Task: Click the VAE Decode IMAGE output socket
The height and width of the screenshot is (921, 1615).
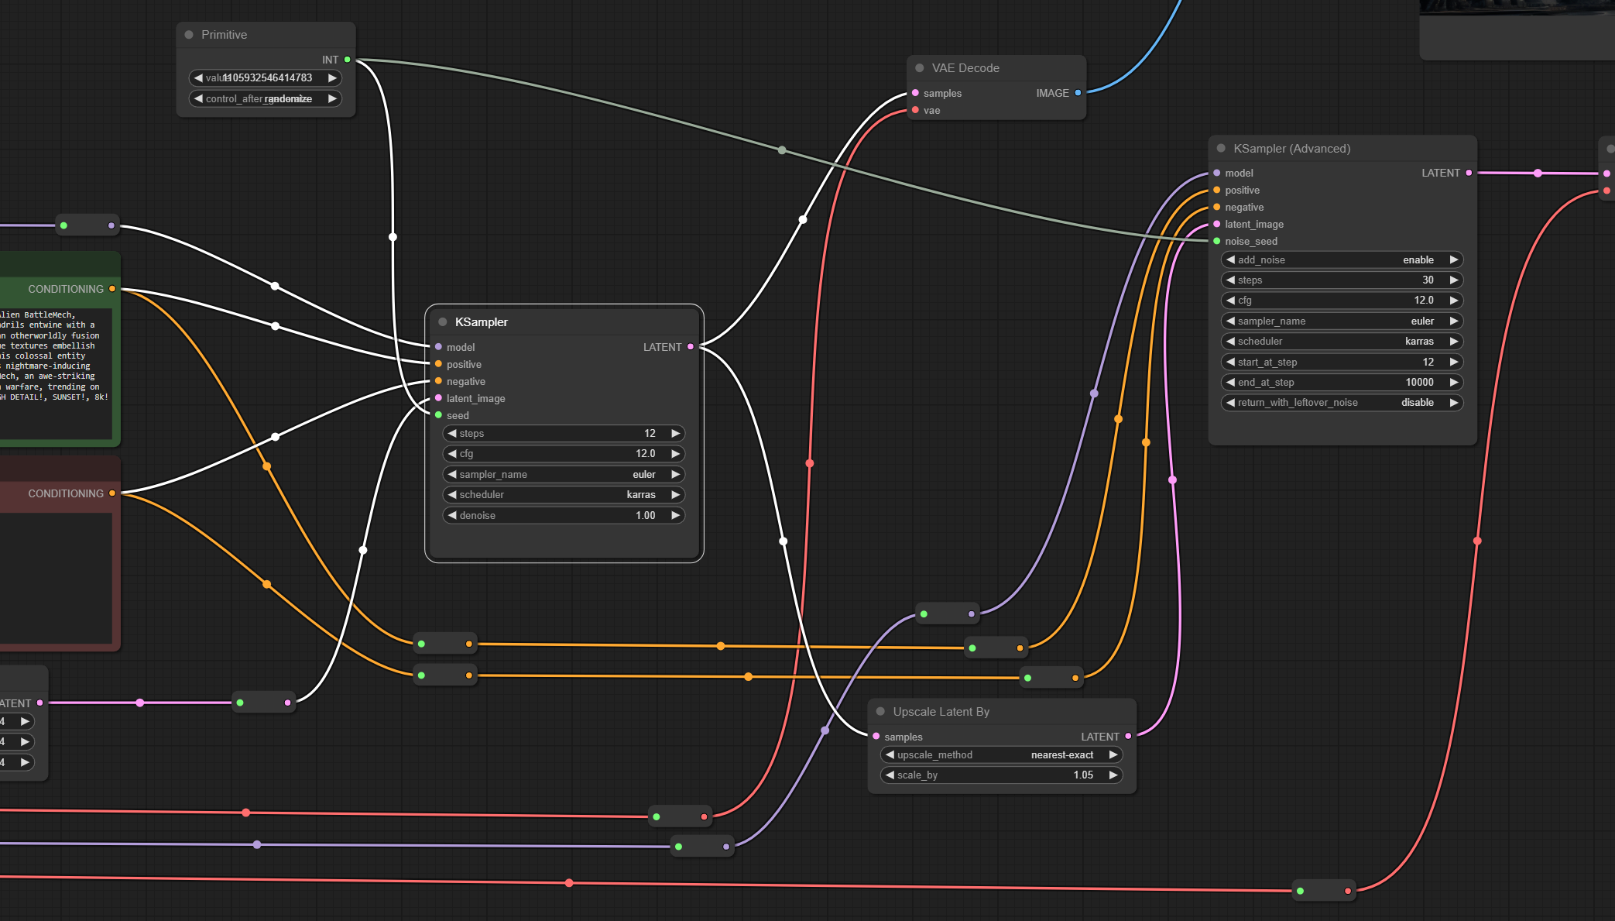Action: (x=1078, y=93)
